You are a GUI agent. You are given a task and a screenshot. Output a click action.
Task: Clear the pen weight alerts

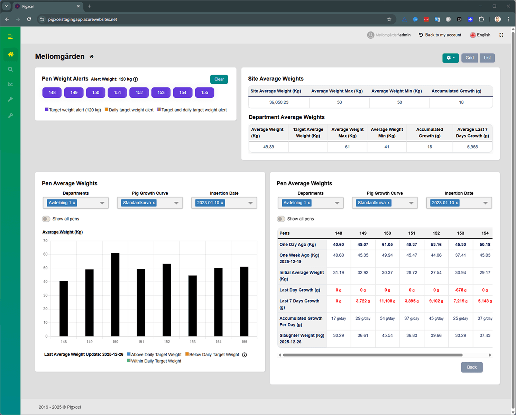coord(219,79)
